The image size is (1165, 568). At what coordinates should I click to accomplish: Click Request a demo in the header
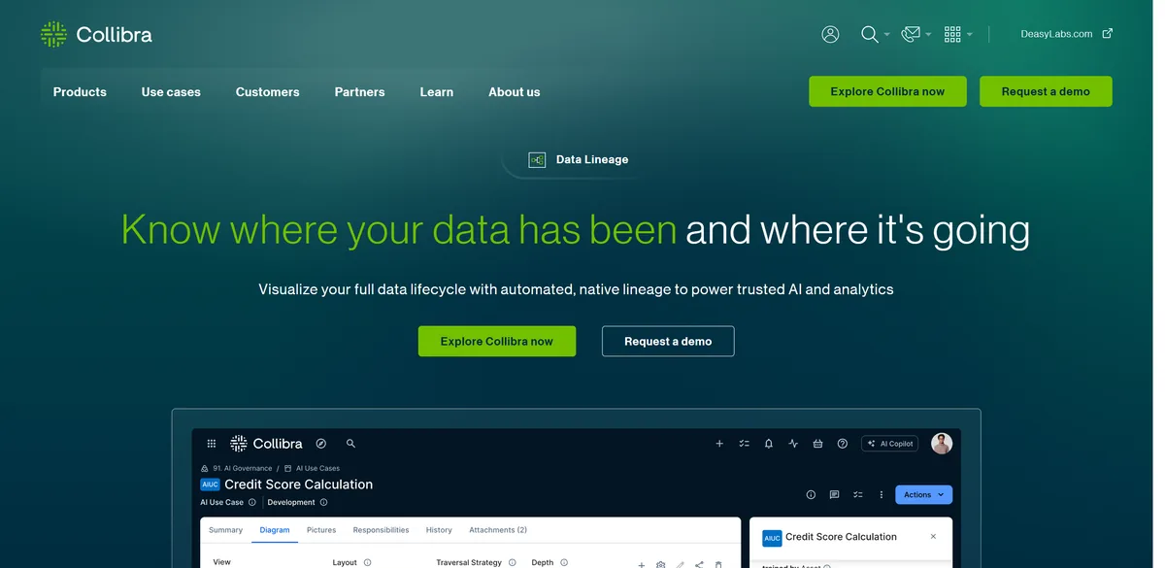(x=1046, y=91)
